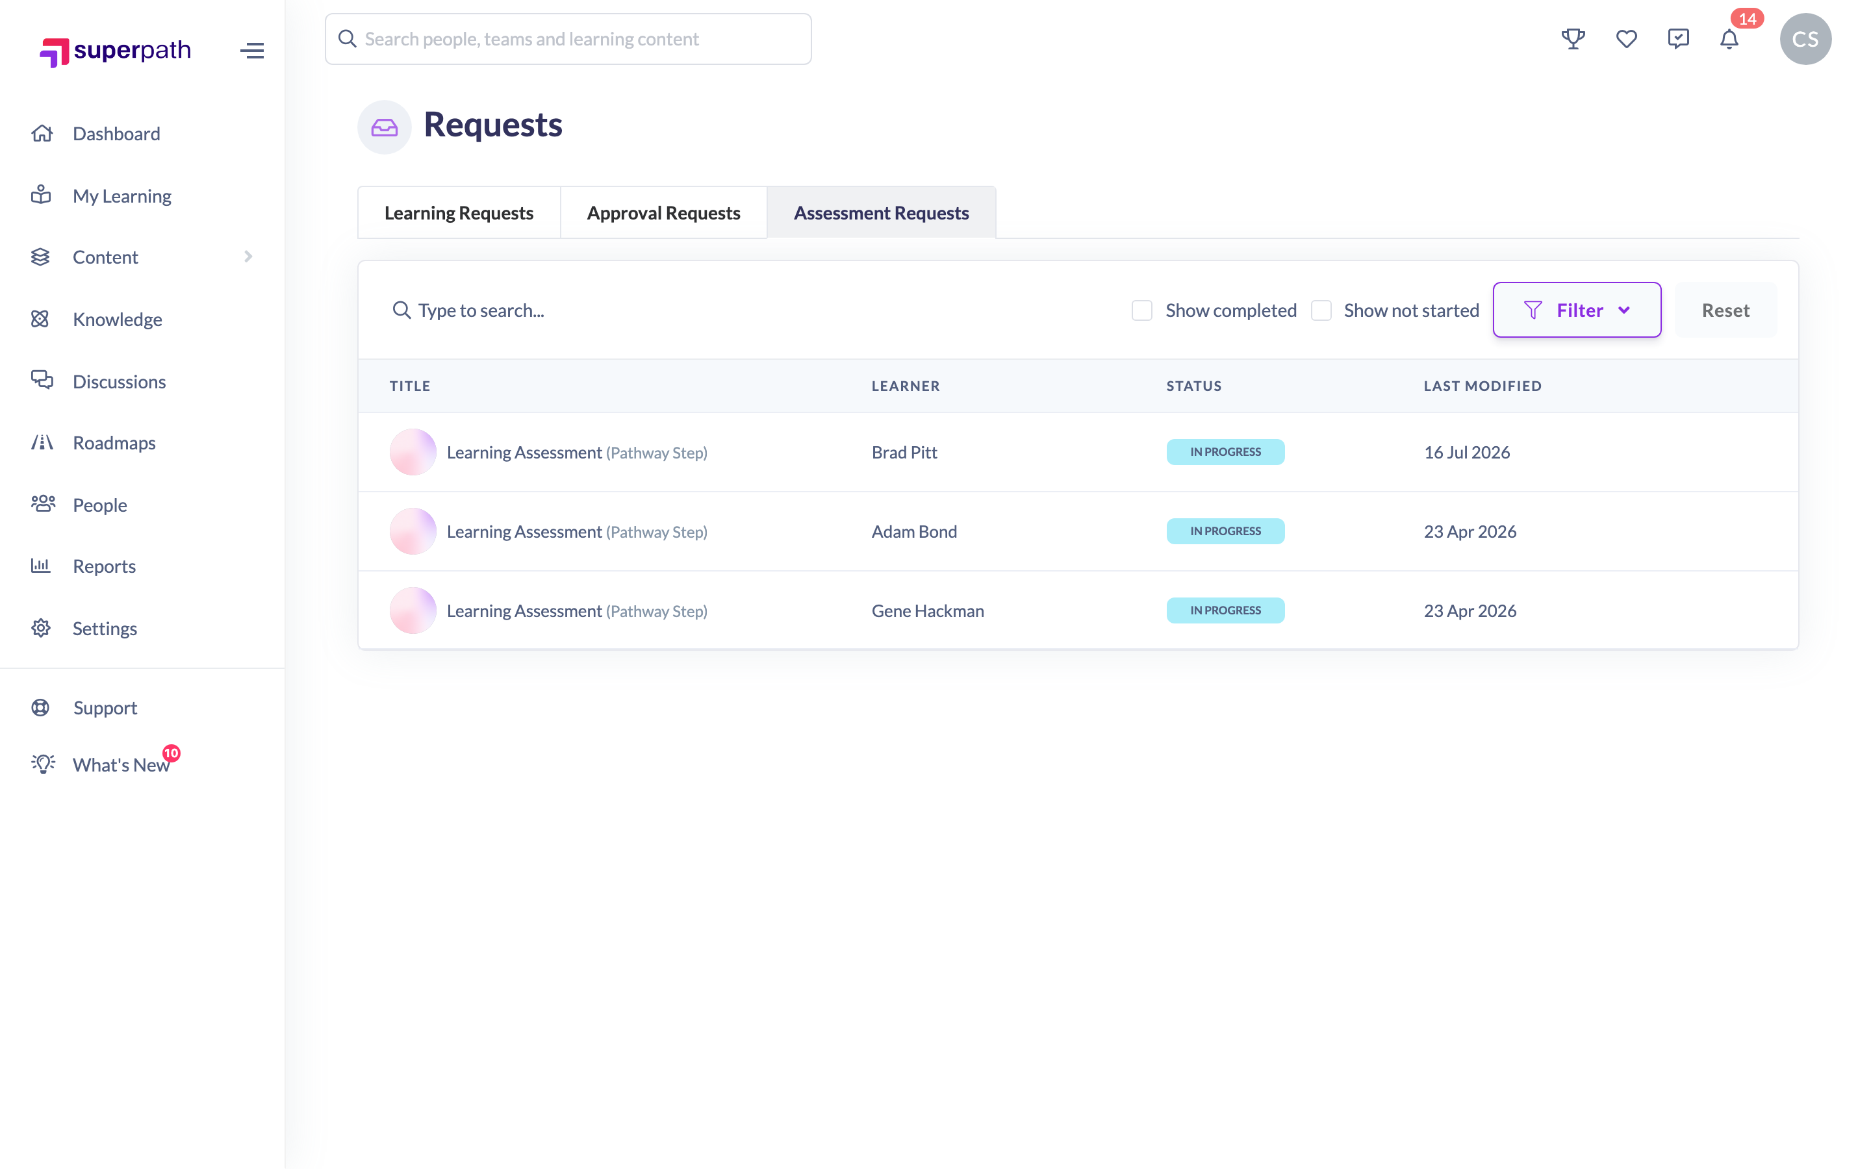This screenshot has height=1169, width=1871.
Task: Open notifications bell with 14 badge
Action: (x=1729, y=39)
